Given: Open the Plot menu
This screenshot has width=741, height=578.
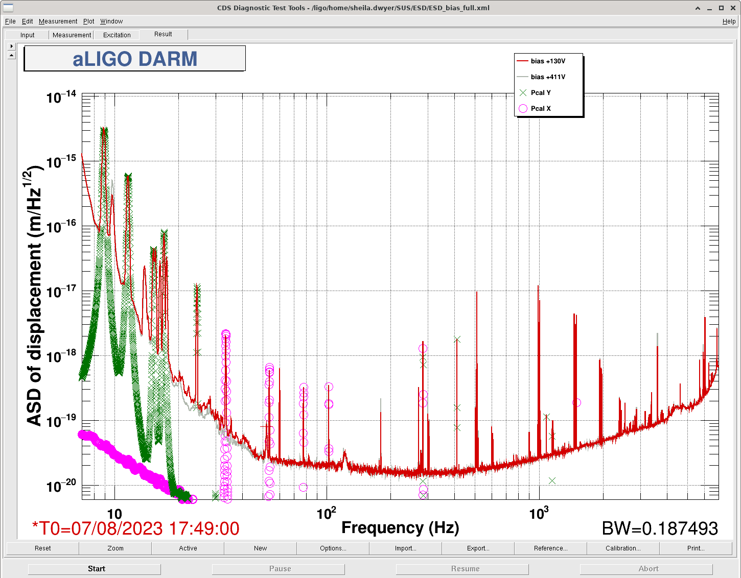Looking at the screenshot, I should point(89,21).
